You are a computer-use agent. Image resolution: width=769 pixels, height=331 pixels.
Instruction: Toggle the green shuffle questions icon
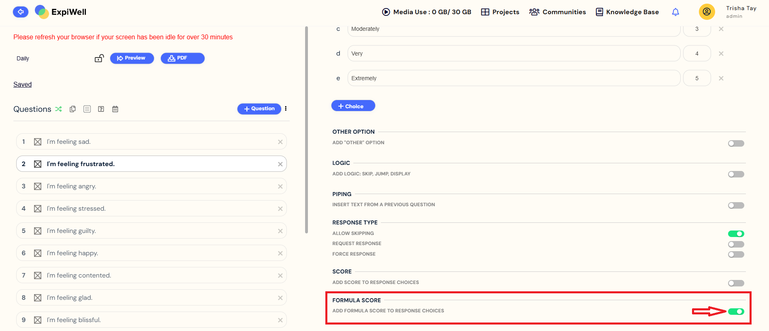click(59, 109)
